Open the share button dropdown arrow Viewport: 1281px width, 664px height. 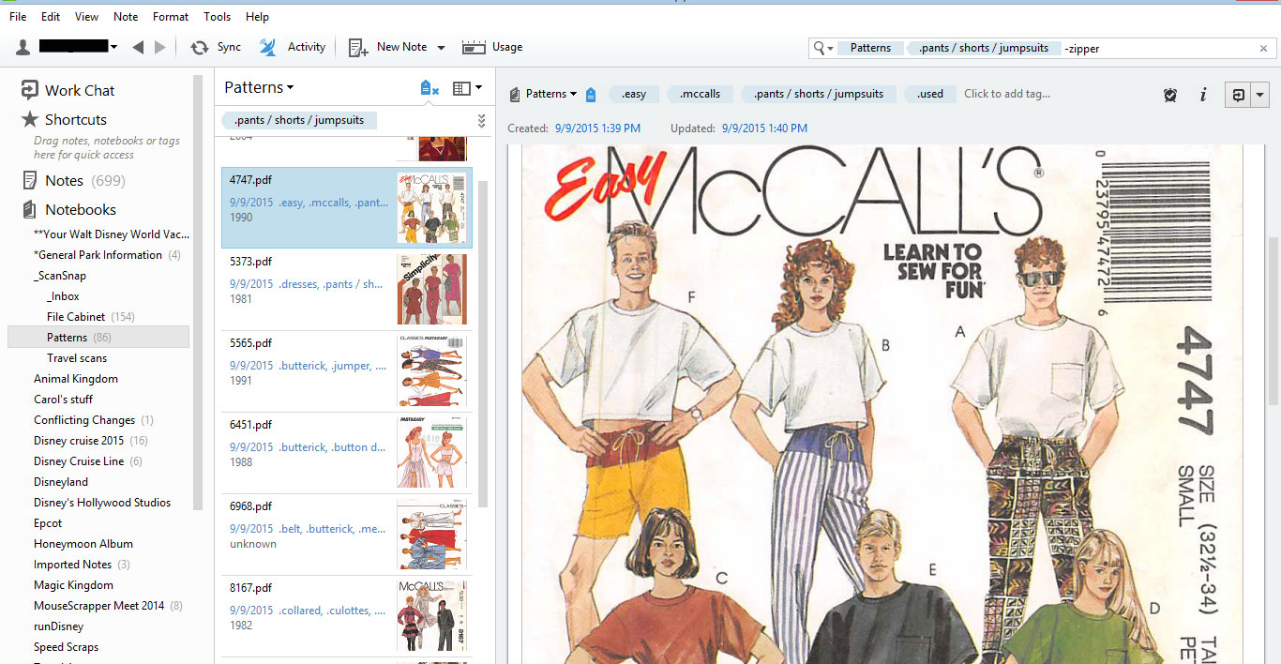click(1259, 94)
